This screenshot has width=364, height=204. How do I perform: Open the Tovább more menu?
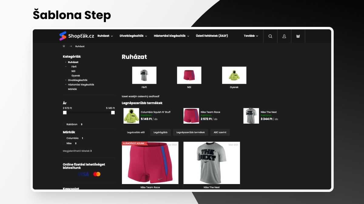[x=251, y=36]
